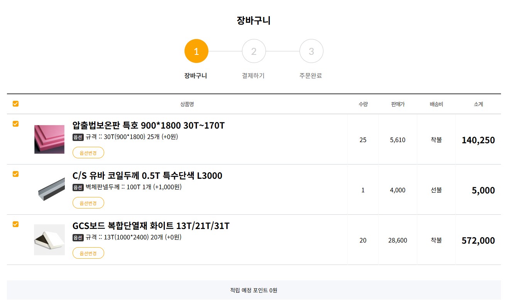This screenshot has width=506, height=302.
Task: Click 옵션 badge in C/S 유바 row
Action: click(78, 187)
